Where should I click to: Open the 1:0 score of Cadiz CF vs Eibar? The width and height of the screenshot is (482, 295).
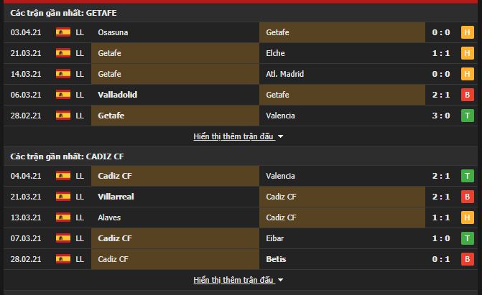441,238
